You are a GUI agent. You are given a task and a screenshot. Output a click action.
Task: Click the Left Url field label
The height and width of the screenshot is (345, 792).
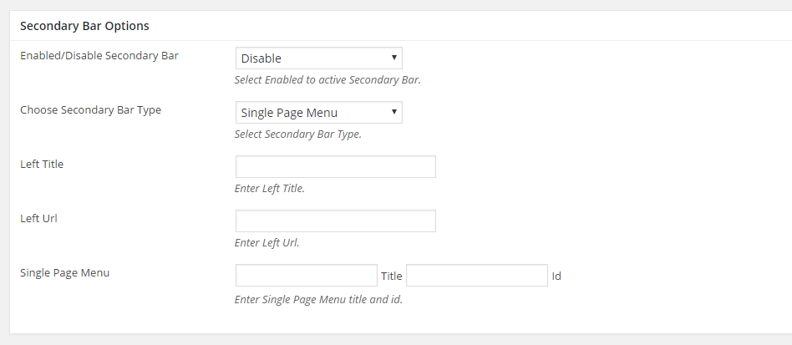(x=39, y=218)
